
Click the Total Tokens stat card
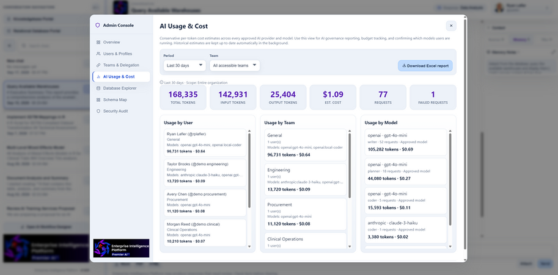(x=183, y=97)
